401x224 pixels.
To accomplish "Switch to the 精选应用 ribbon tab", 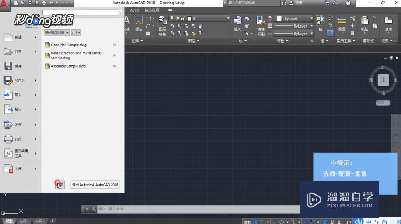I will pos(152,10).
